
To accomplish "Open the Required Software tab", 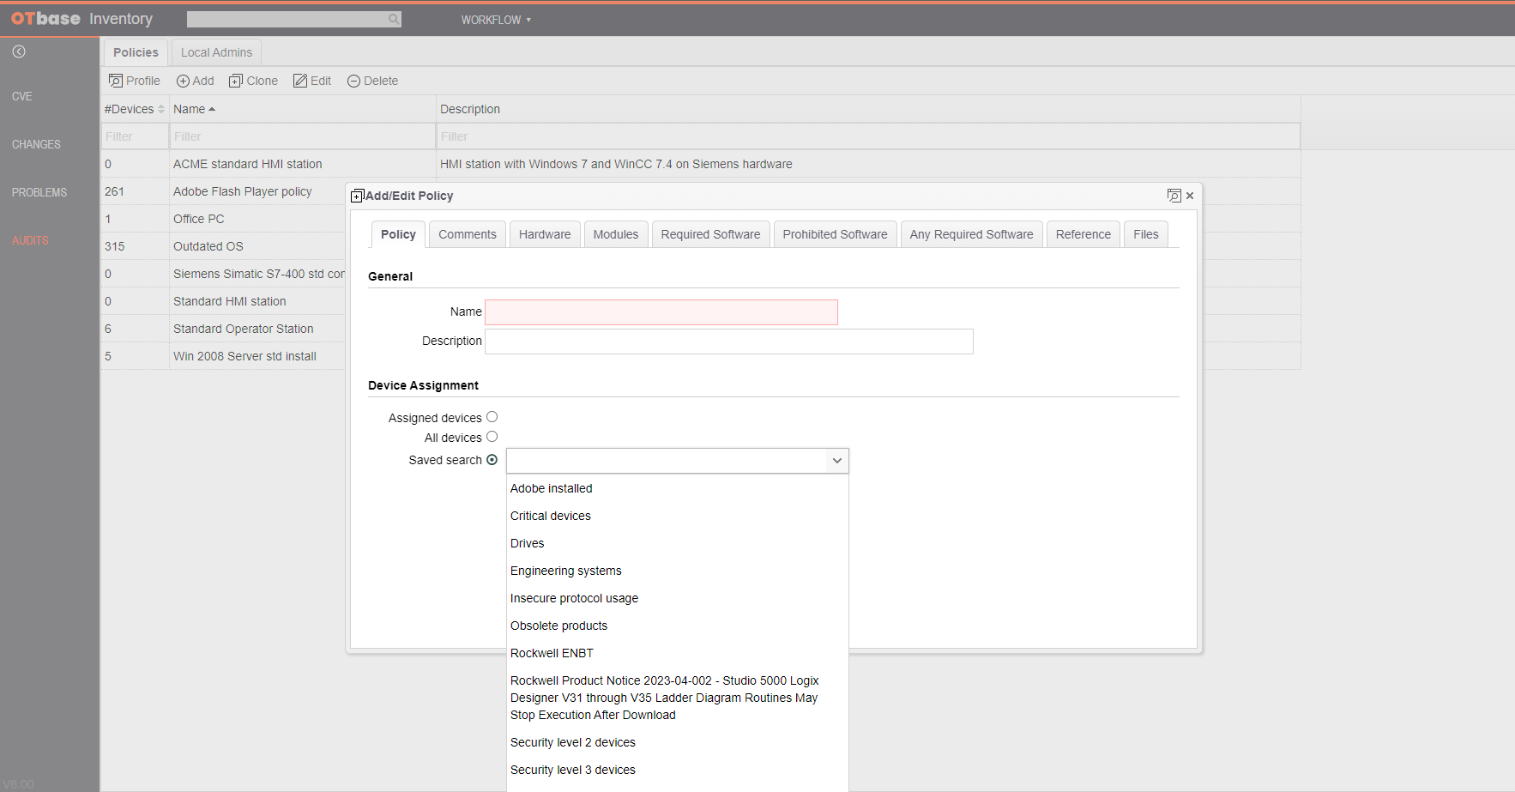I will tap(710, 234).
